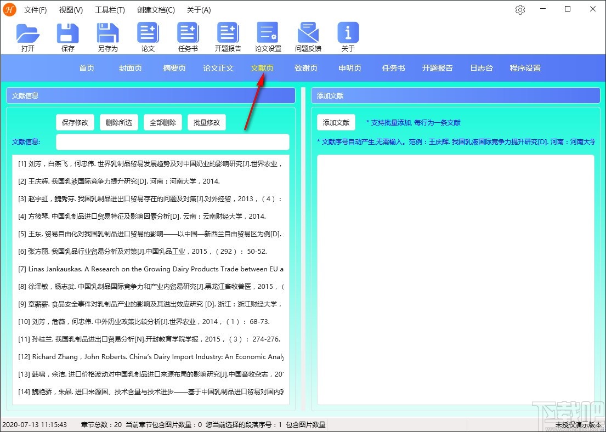The image size is (606, 432).
Task: Click the 添加文献 button
Action: pyautogui.click(x=336, y=122)
